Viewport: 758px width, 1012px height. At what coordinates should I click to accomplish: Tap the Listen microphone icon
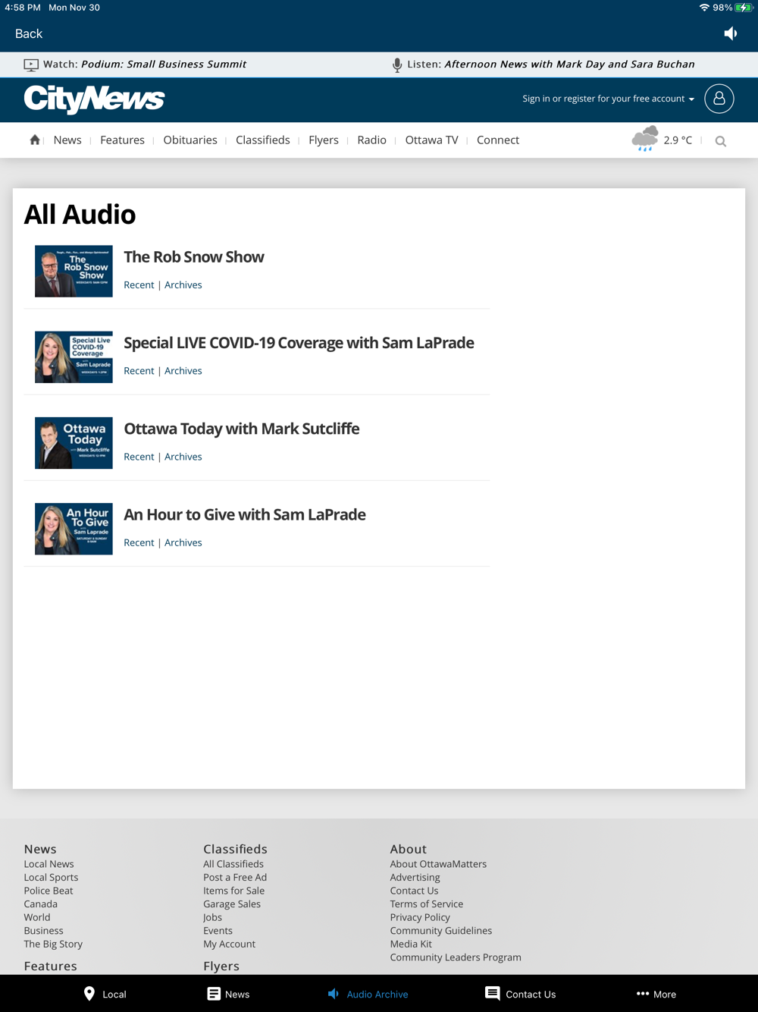pos(397,64)
